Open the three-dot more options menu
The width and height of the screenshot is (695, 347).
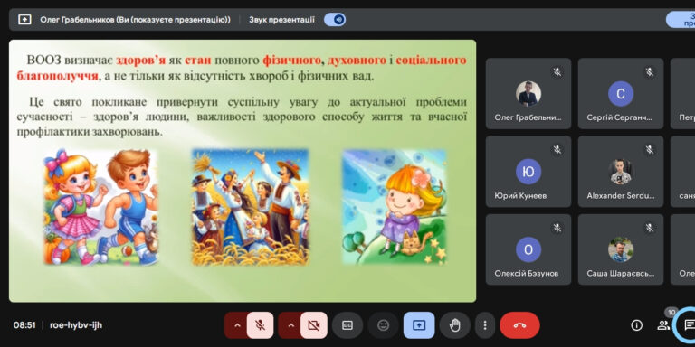coord(485,325)
